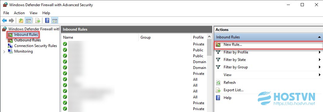Click the up one level folder icon
The image size is (323, 112).
click(21, 20)
